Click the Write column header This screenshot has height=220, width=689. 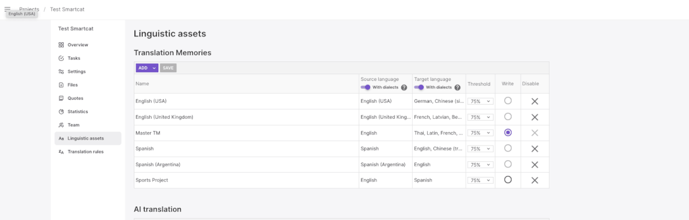tap(508, 84)
